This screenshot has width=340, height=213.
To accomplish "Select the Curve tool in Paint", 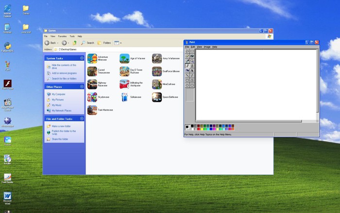I will coord(192,75).
